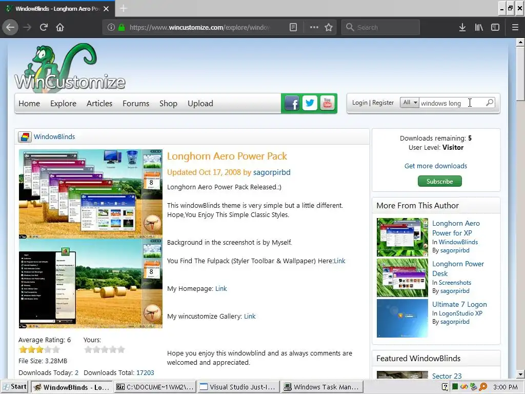Open the Windows Start menu

[15, 387]
